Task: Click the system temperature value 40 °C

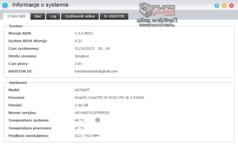Action: (79, 120)
